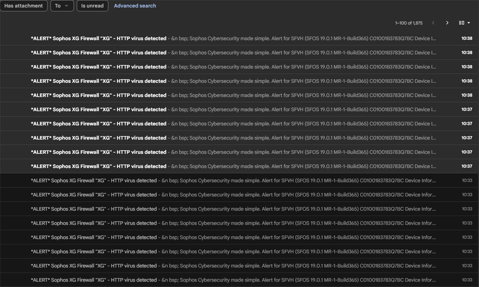Toggle the Has attachment filter chip
479x287 pixels.
[24, 6]
